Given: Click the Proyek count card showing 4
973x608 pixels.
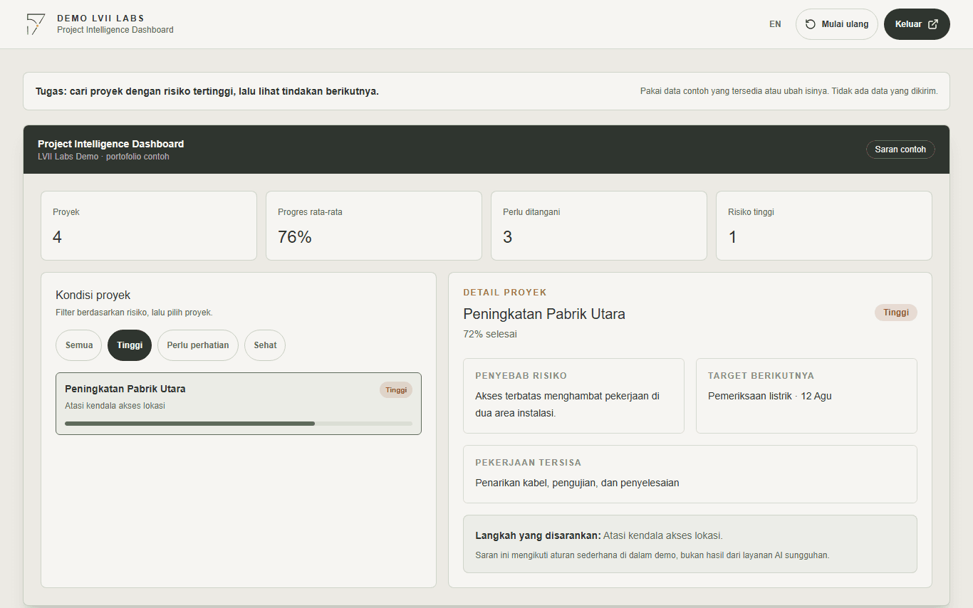Looking at the screenshot, I should click(x=149, y=226).
